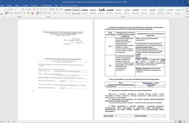Switch to Read Mode view in the status bar
Viewport: 189px width, 123px height.
176,121
